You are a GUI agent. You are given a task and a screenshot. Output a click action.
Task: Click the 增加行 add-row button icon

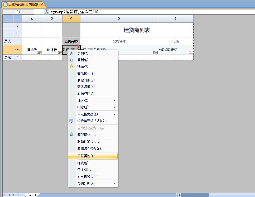40,52
